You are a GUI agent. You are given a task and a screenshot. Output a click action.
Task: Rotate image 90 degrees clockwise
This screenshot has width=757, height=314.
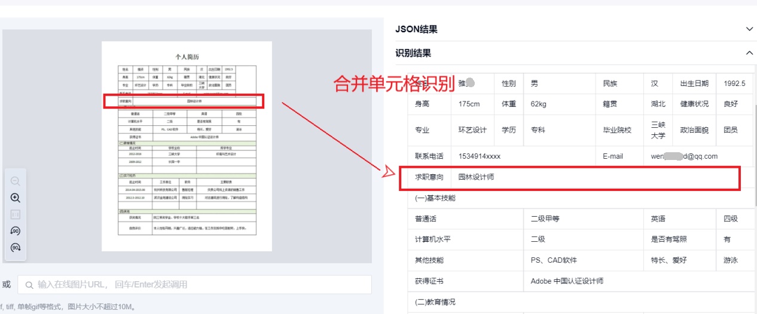(x=16, y=248)
